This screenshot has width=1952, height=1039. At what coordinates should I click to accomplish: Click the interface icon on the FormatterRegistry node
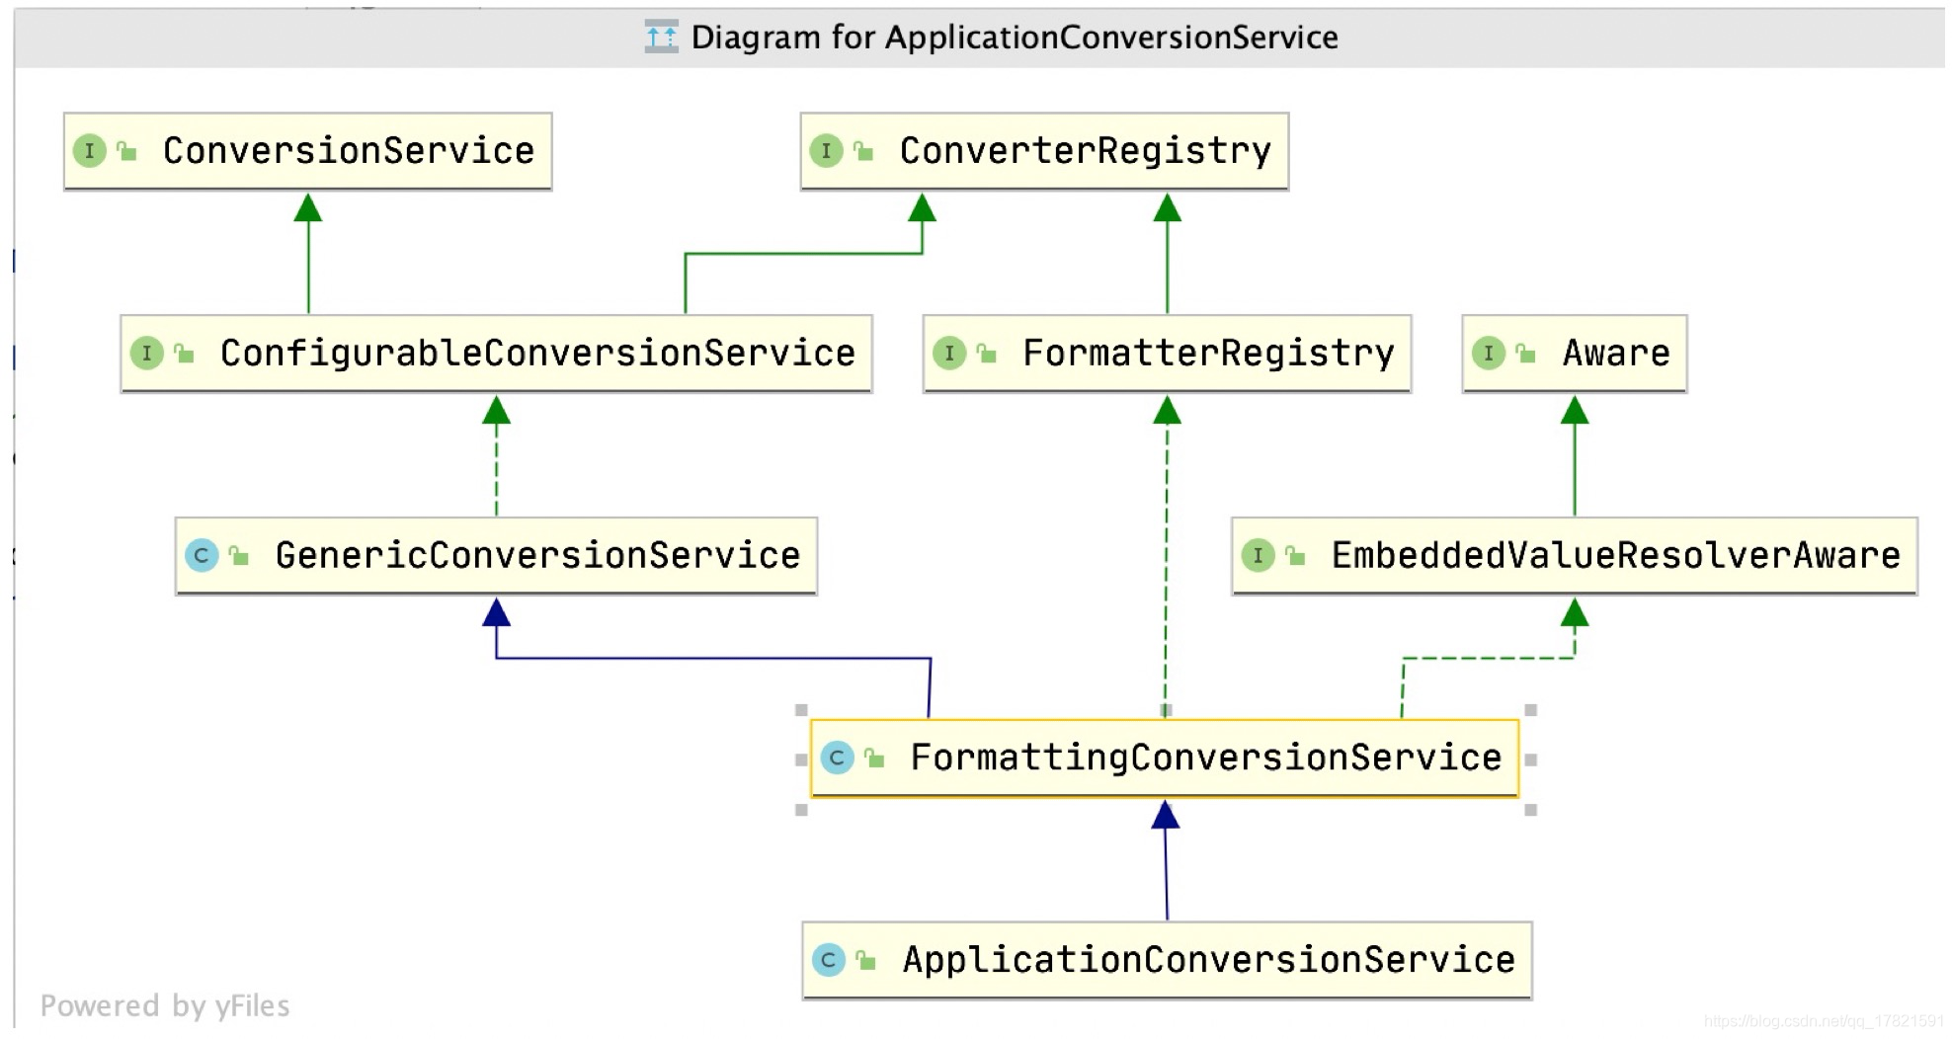949,353
